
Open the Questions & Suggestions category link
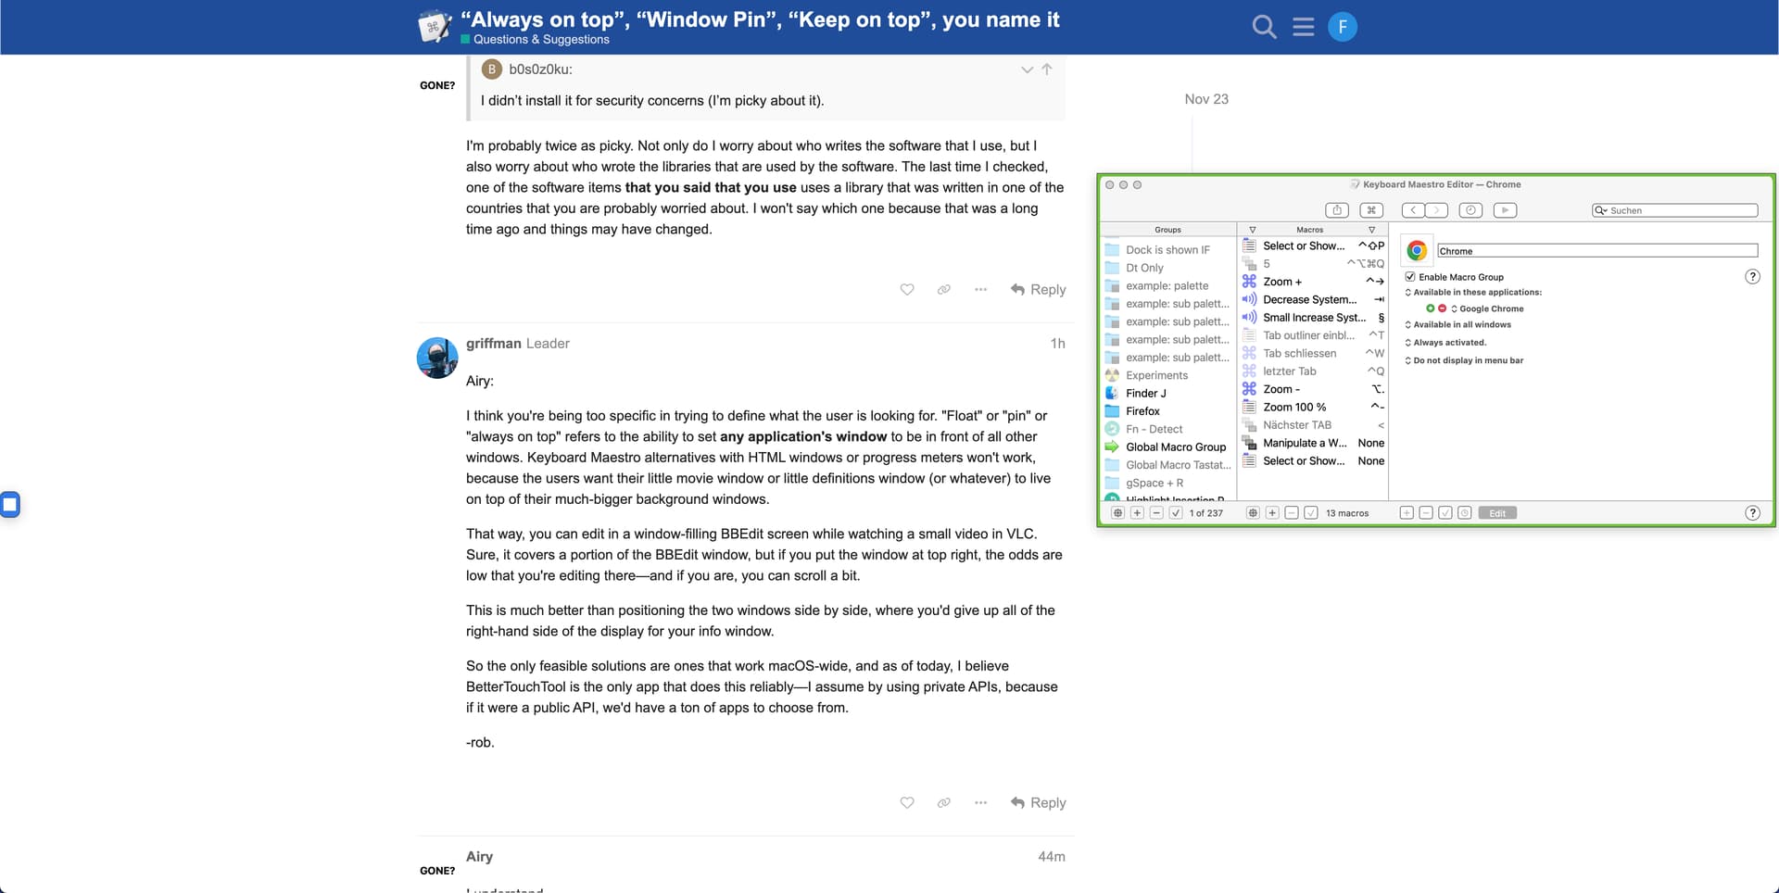point(540,40)
